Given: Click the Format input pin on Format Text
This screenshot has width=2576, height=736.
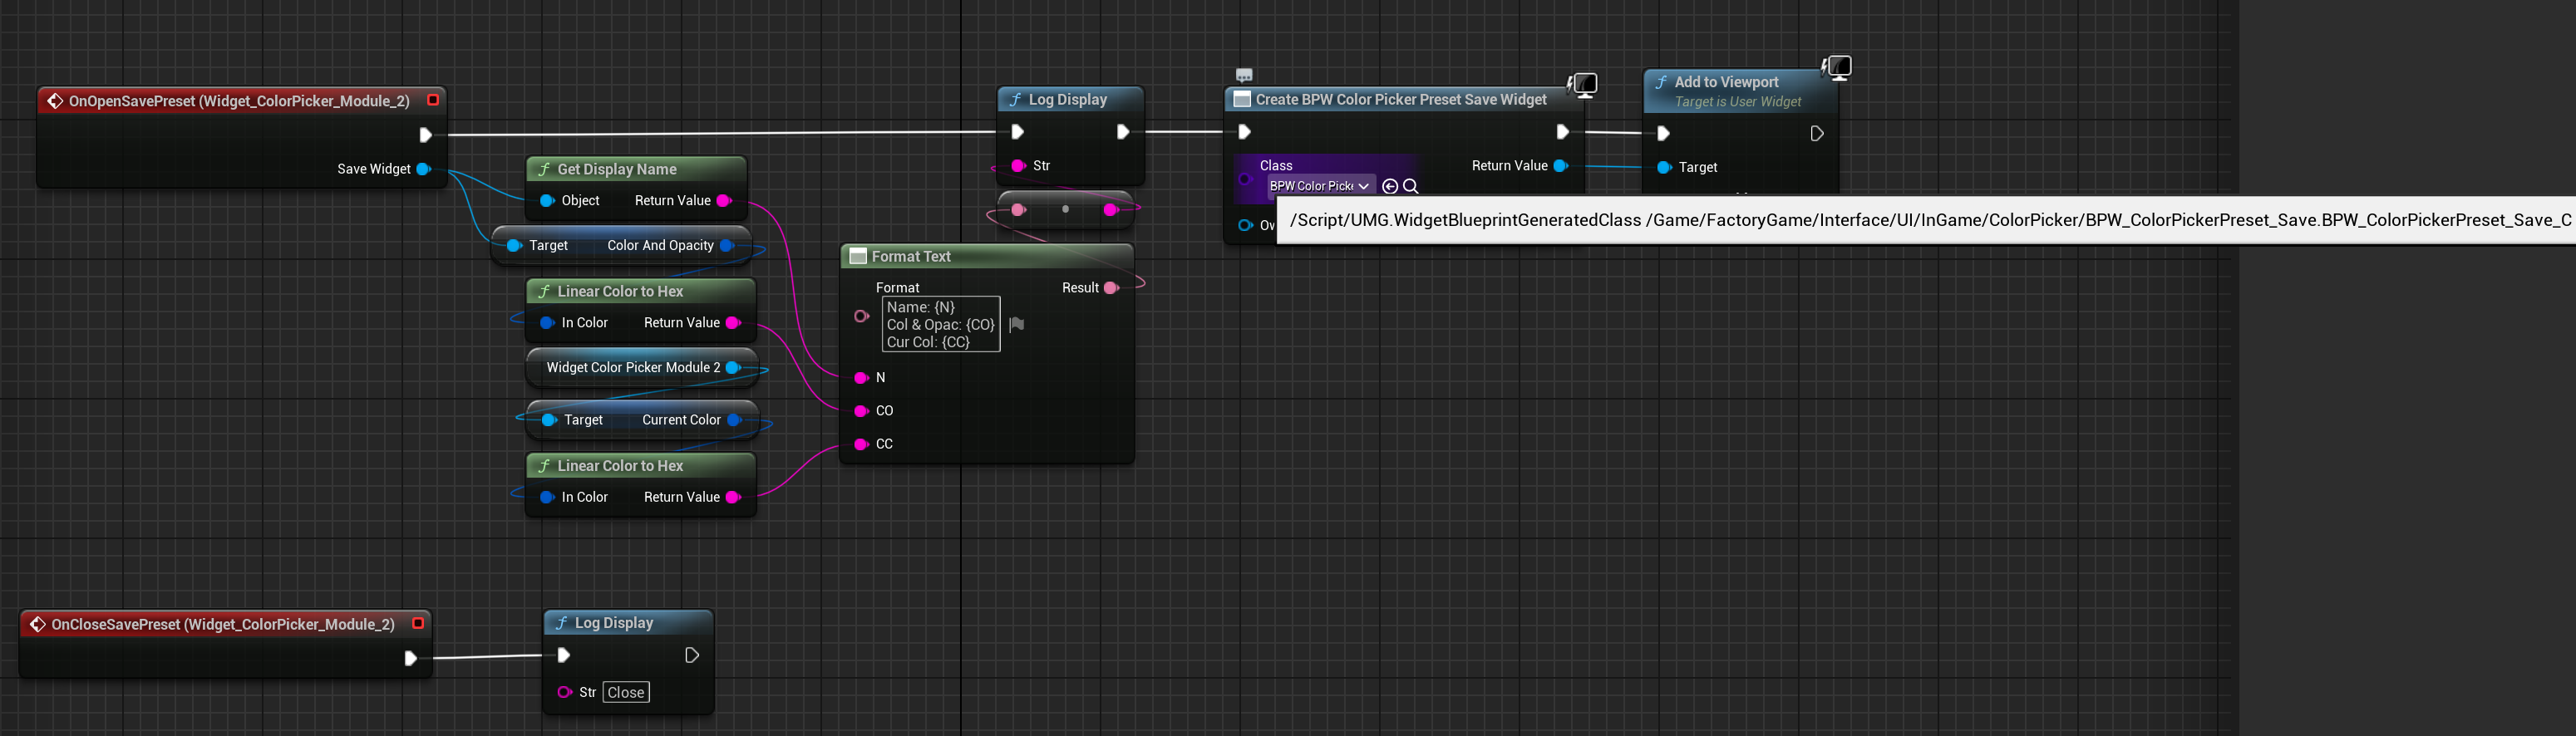Looking at the screenshot, I should pyautogui.click(x=861, y=316).
